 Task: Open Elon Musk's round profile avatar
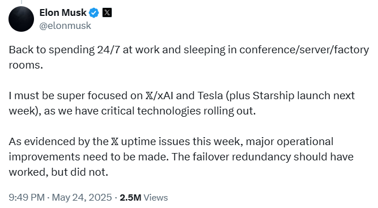tap(21, 19)
